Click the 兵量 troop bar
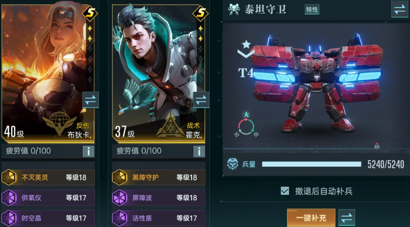Viewport: 410px width, 227px height. point(312,164)
